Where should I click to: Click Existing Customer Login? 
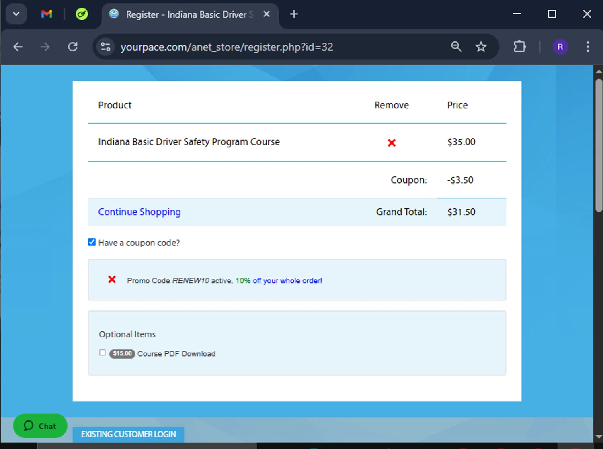pyautogui.click(x=129, y=434)
